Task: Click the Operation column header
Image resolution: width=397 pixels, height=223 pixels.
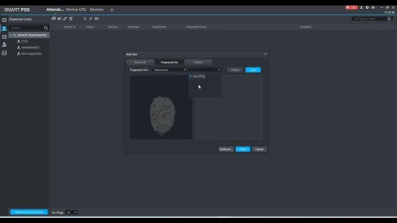Action: point(306,27)
